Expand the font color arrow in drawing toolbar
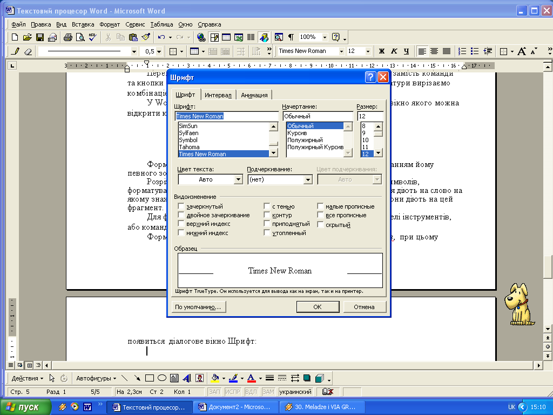This screenshot has width=553, height=415. pos(260,378)
